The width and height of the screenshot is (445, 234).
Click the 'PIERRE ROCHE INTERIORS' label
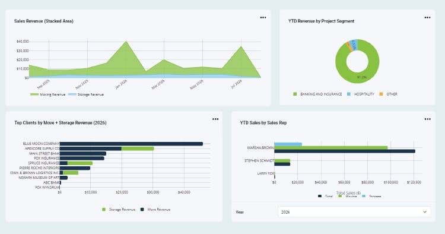pyautogui.click(x=39, y=168)
